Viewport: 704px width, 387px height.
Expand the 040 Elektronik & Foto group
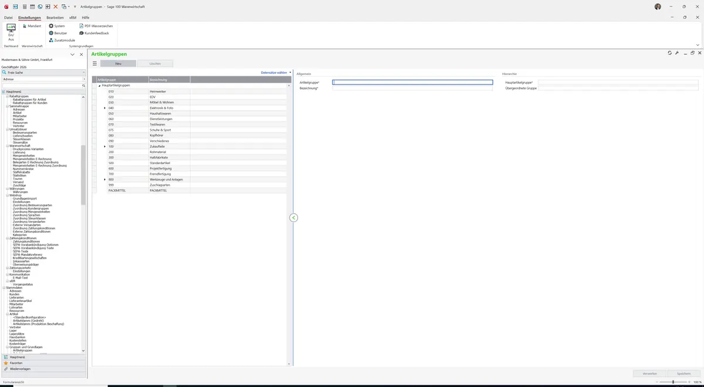(x=105, y=108)
